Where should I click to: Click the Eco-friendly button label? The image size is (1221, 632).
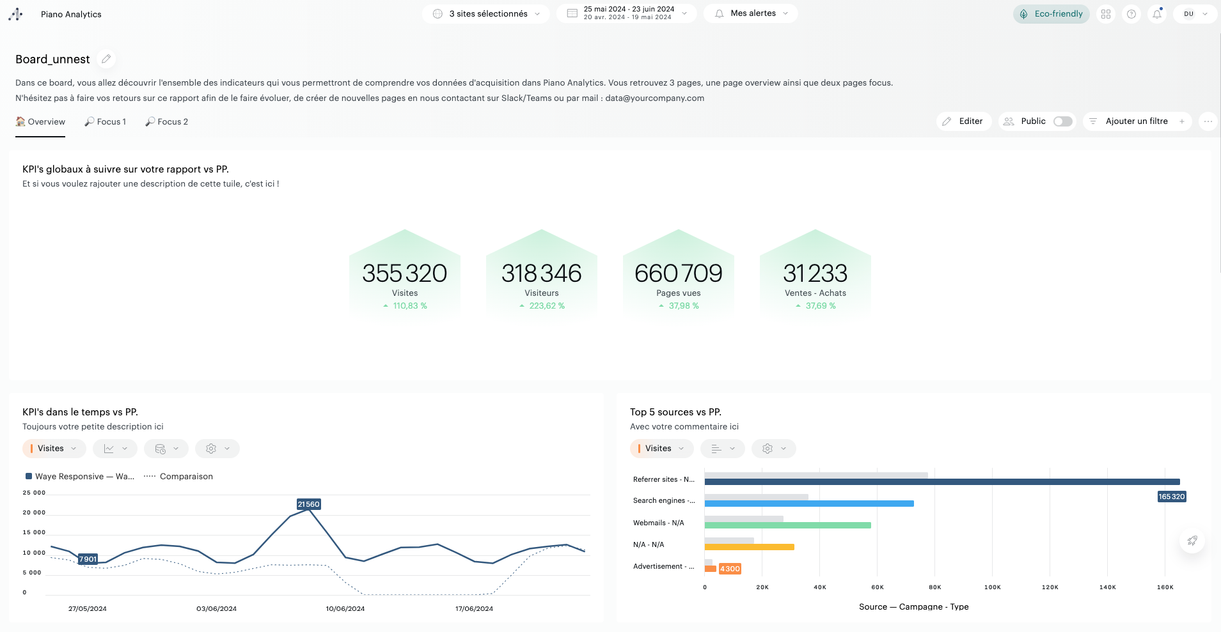pos(1059,14)
